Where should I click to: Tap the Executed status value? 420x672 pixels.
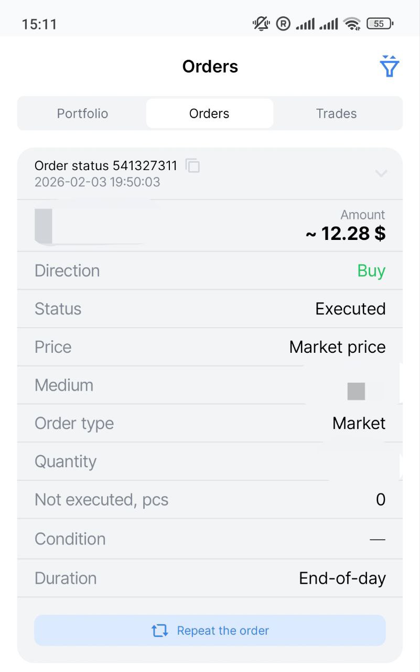(350, 309)
